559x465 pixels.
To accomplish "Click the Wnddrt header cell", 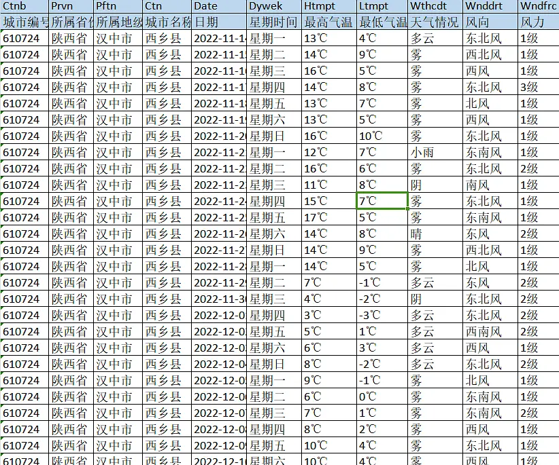I will 490,6.
